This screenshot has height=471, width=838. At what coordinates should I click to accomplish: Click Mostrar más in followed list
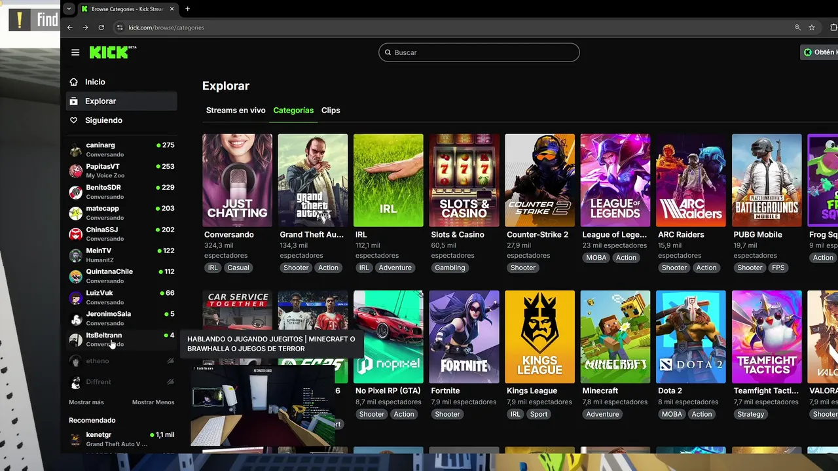(x=86, y=402)
